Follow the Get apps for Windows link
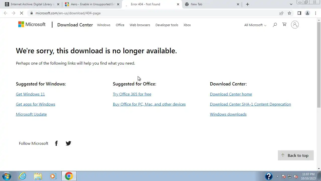The height and width of the screenshot is (181, 321). 35,104
